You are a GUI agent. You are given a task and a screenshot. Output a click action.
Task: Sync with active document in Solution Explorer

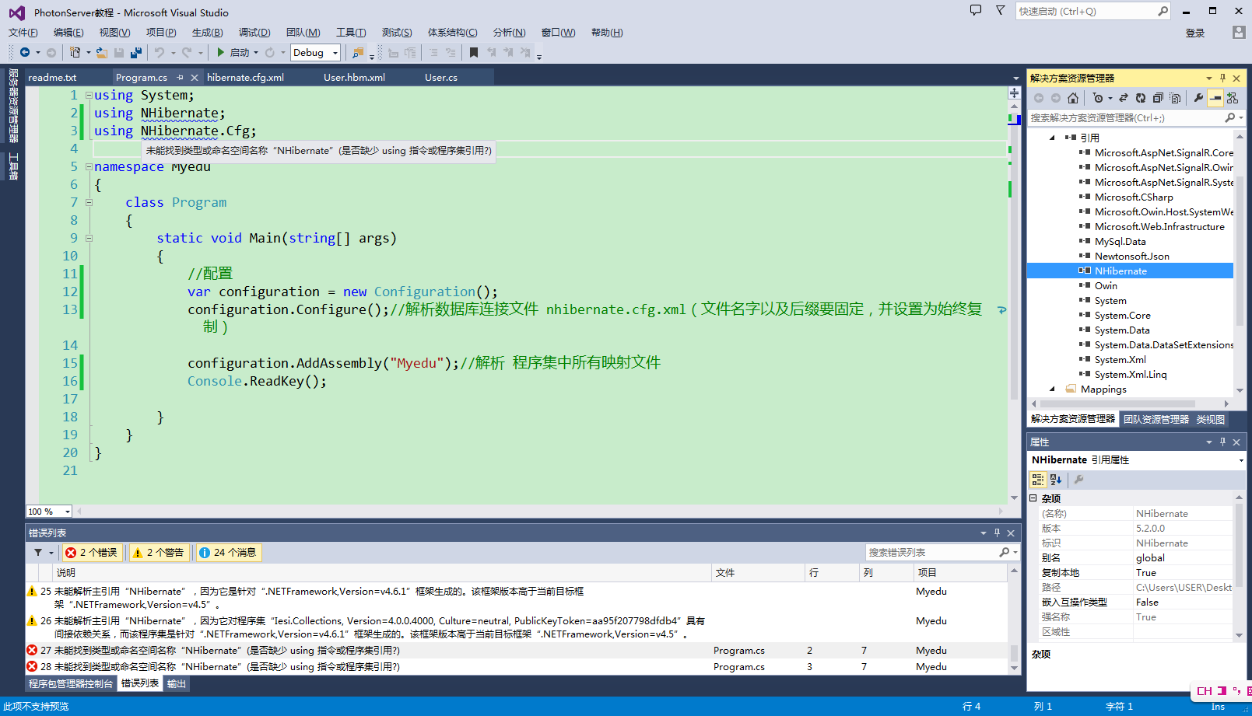(1124, 98)
